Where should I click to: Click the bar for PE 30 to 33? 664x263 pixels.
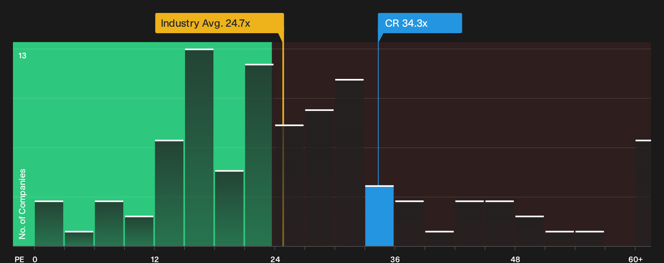coord(349,163)
